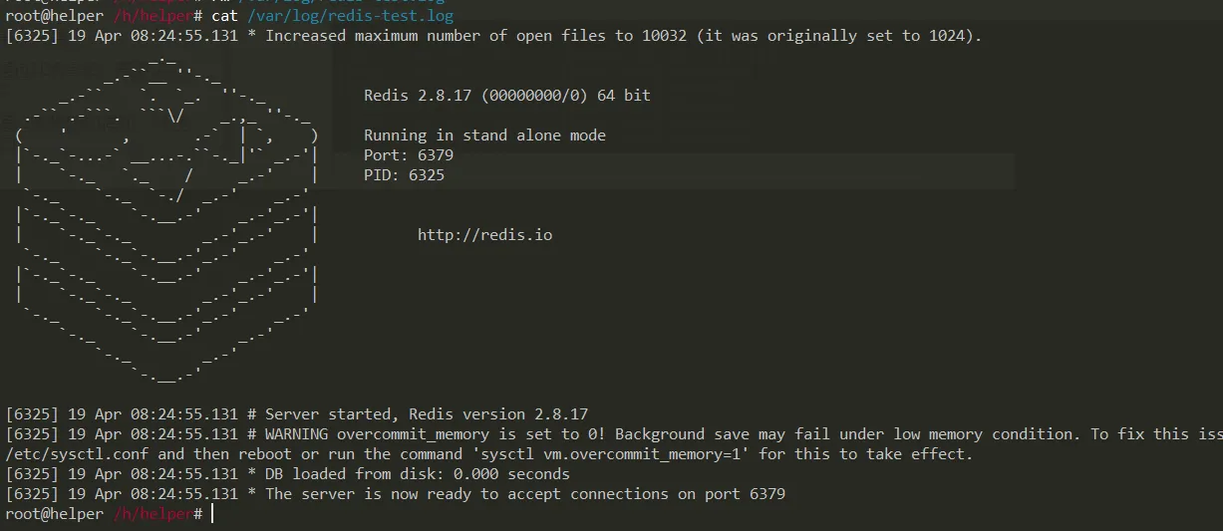The height and width of the screenshot is (531, 1223).
Task: Click "ready to accept connections" log line
Action: tap(524, 494)
